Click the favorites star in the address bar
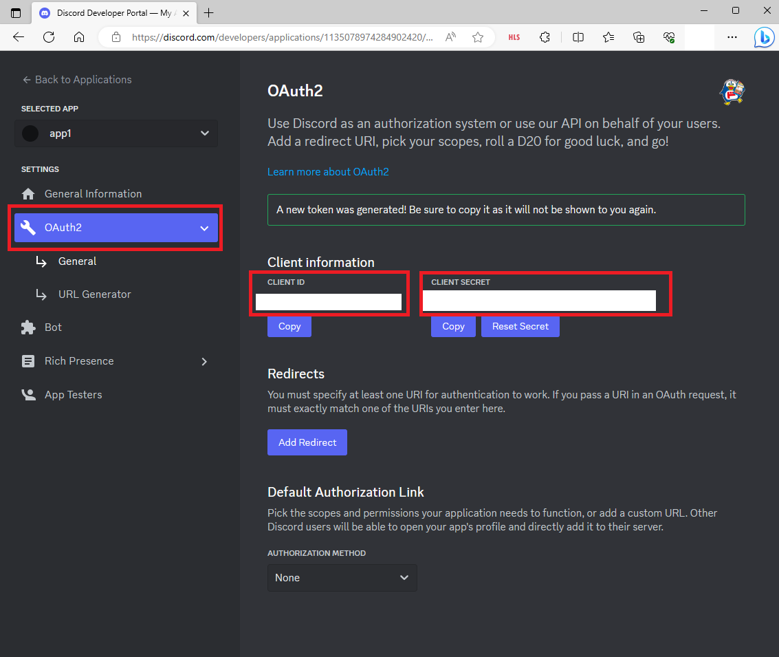 click(x=477, y=37)
